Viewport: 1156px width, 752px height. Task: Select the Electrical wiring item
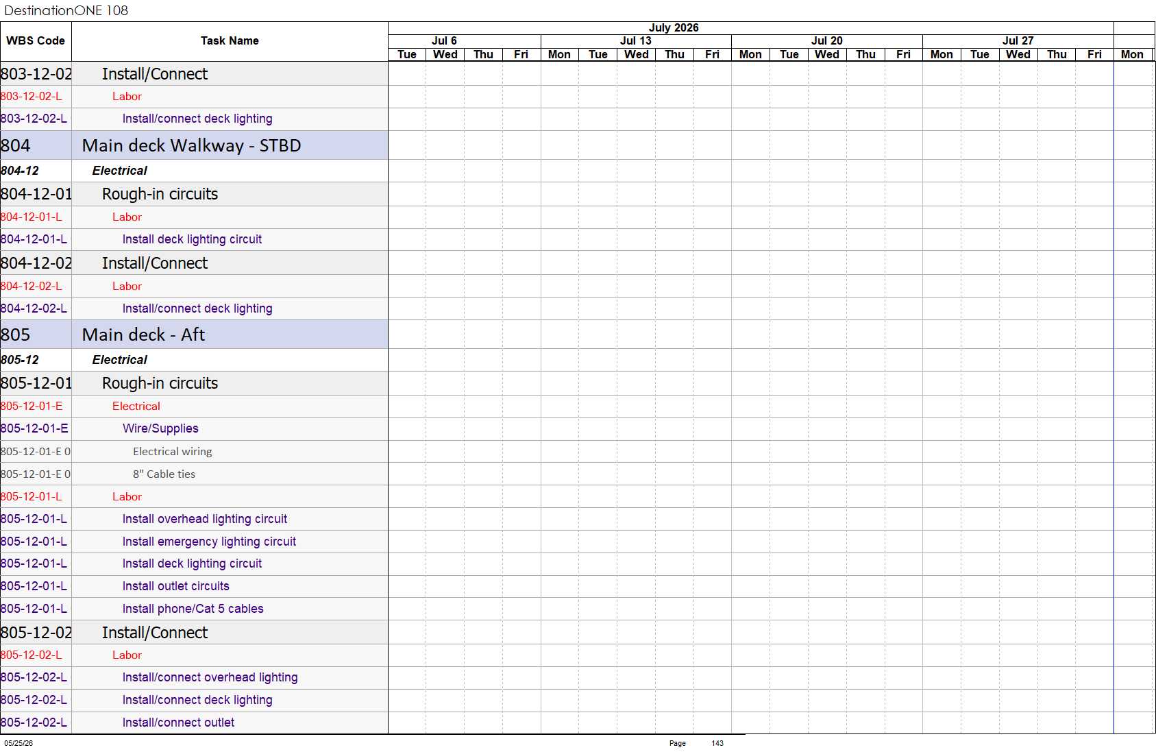pos(173,452)
